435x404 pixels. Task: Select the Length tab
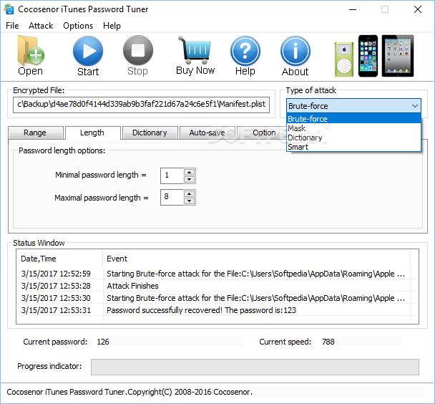point(93,133)
